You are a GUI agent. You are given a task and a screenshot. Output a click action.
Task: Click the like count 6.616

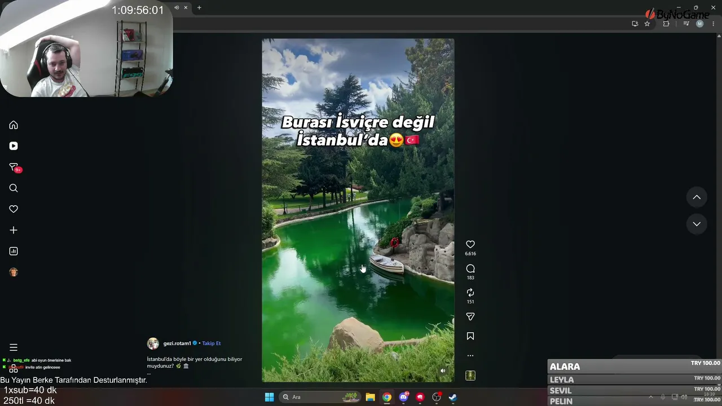[470, 254]
